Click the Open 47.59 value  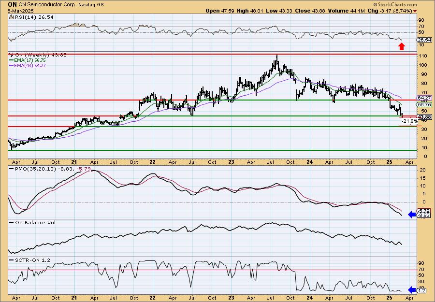[x=220, y=11]
